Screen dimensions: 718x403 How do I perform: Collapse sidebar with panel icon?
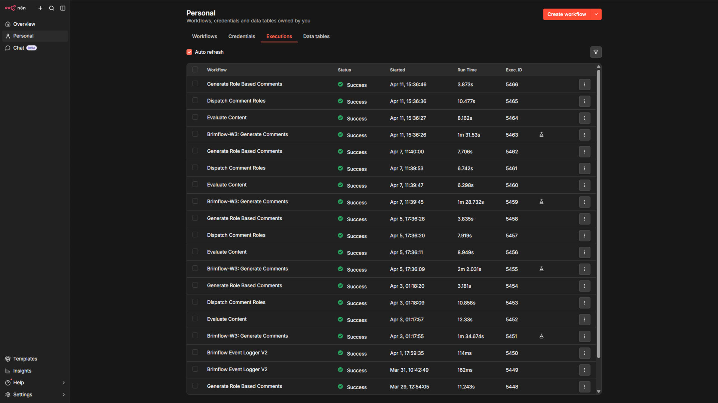(63, 8)
